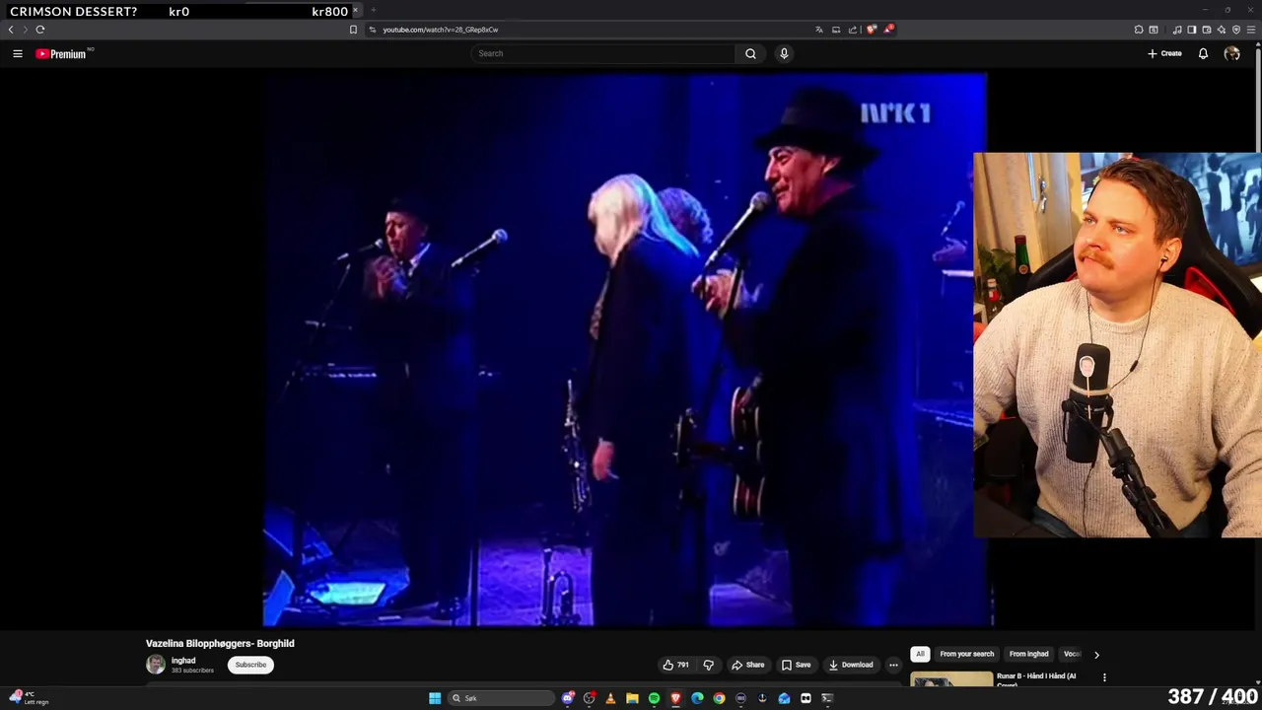Open weather widget in the taskbar
Screen dimensions: 1262x710
point(28,698)
